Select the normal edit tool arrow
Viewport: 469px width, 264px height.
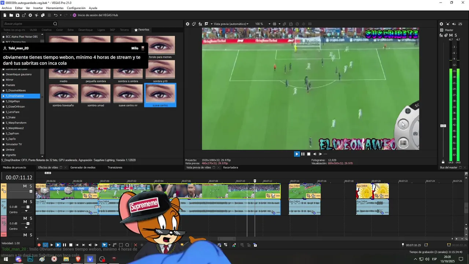(x=104, y=245)
